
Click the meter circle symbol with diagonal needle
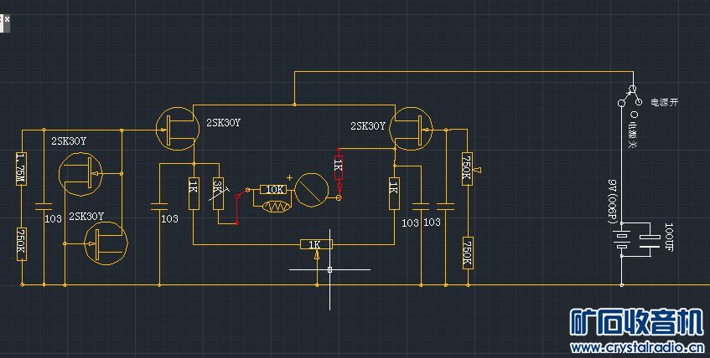pos(312,190)
